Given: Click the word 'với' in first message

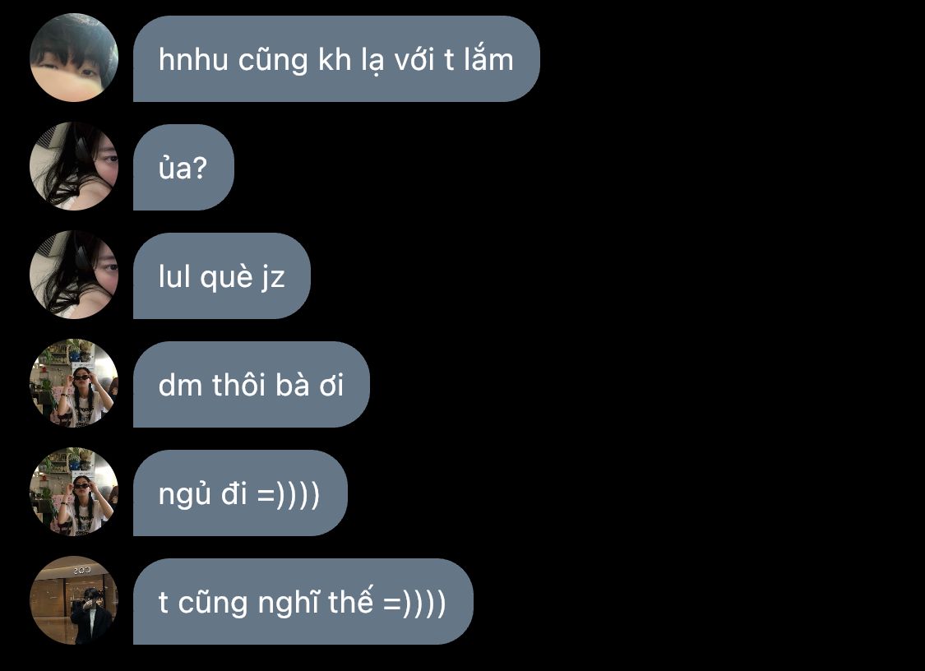Looking at the screenshot, I should (414, 59).
